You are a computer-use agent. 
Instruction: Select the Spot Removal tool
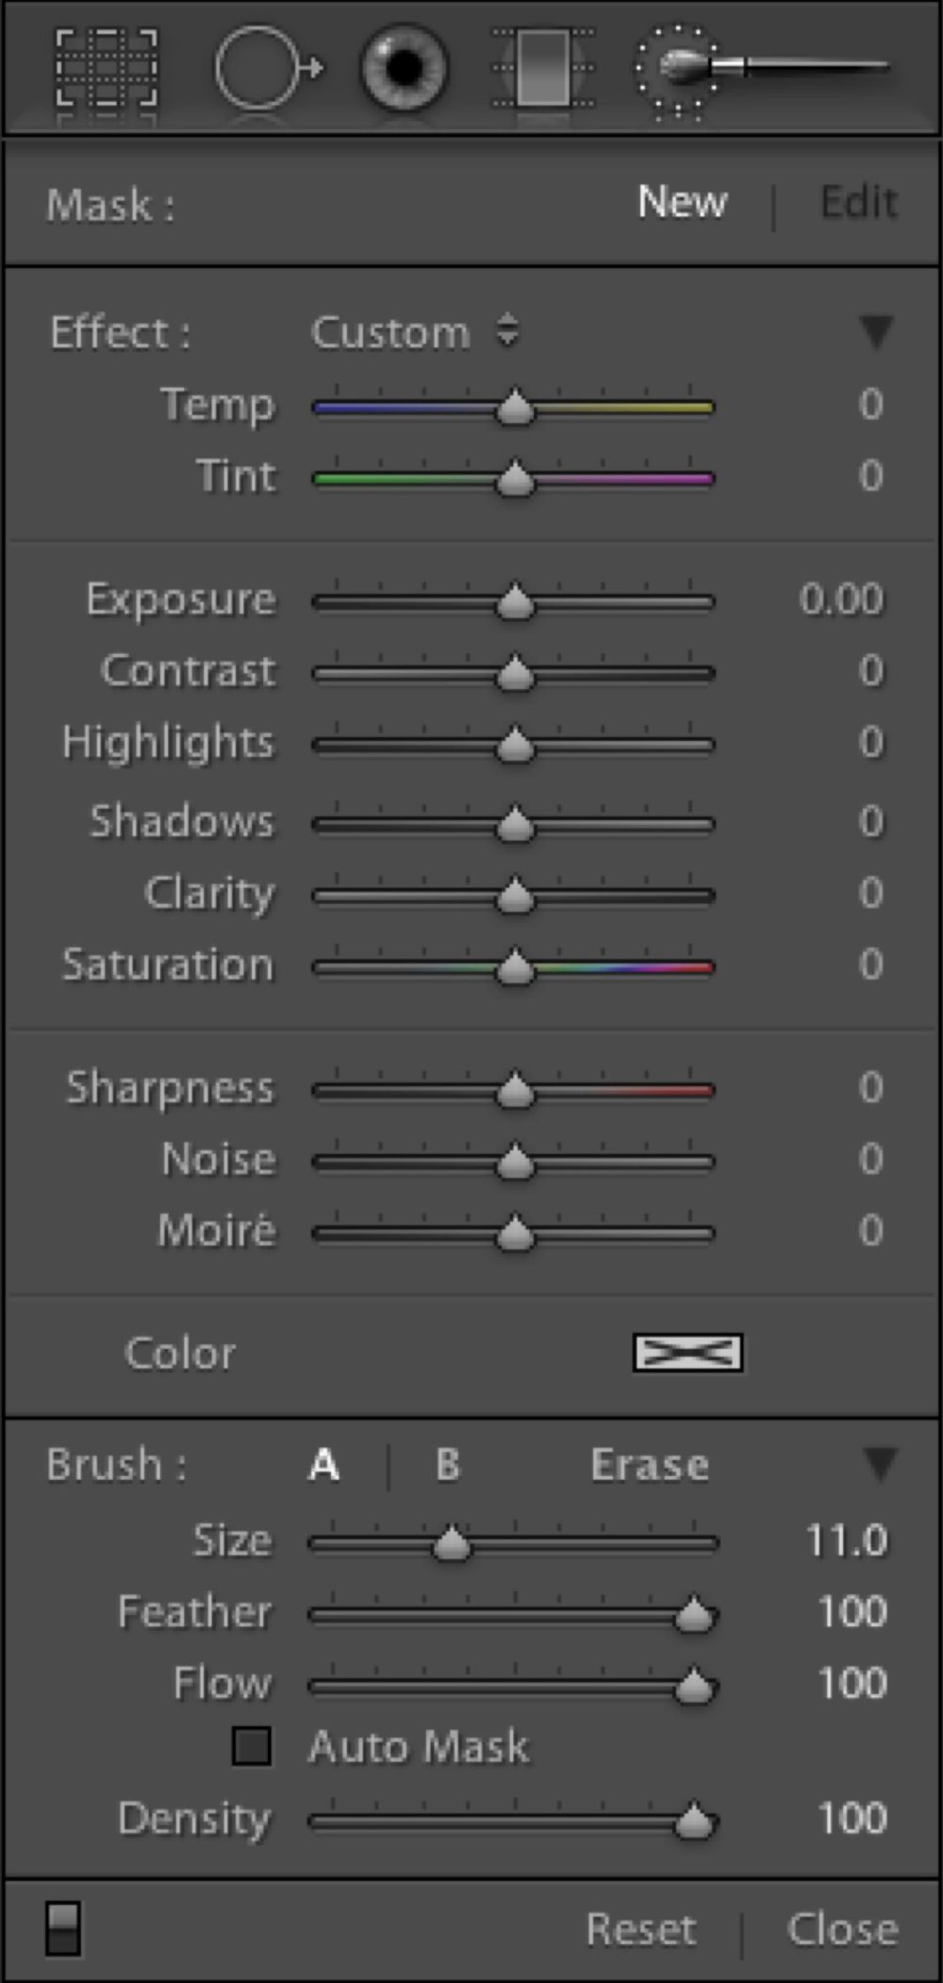(266, 69)
